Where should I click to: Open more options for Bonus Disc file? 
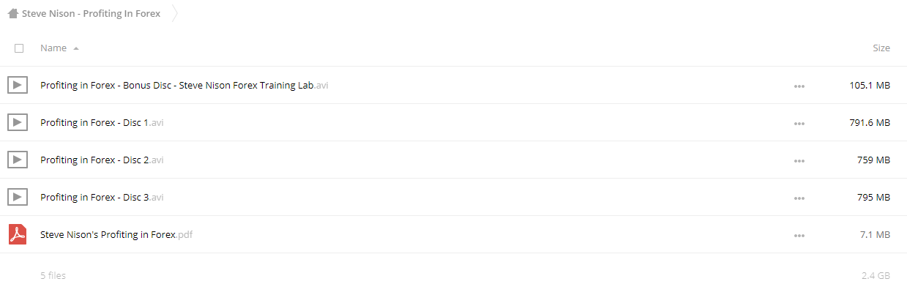(799, 86)
